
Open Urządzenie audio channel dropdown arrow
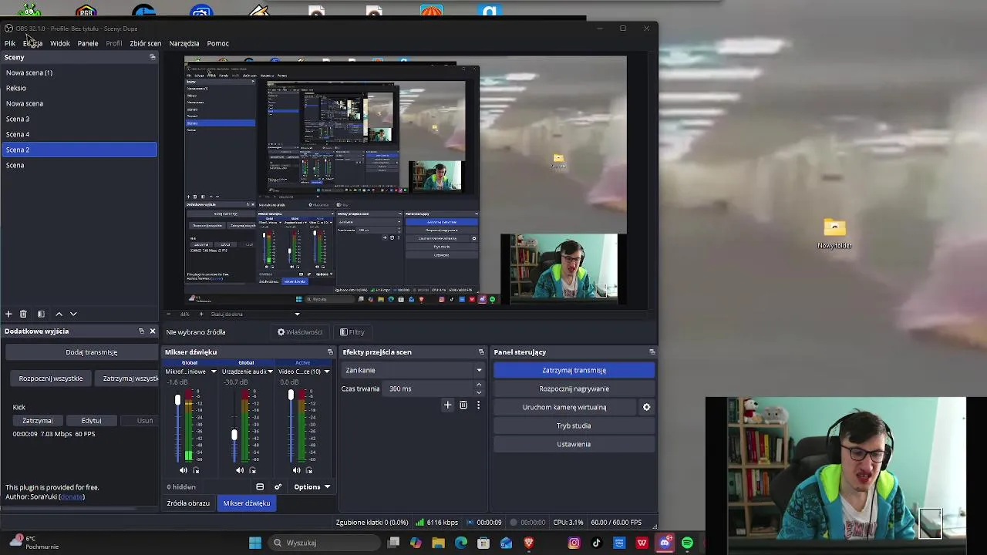tap(270, 372)
